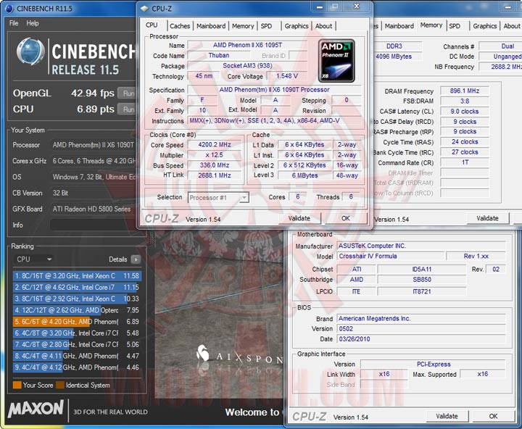Switch to the Caches tab in CPU-Z
Screen dimensions: 522x429
(180, 26)
